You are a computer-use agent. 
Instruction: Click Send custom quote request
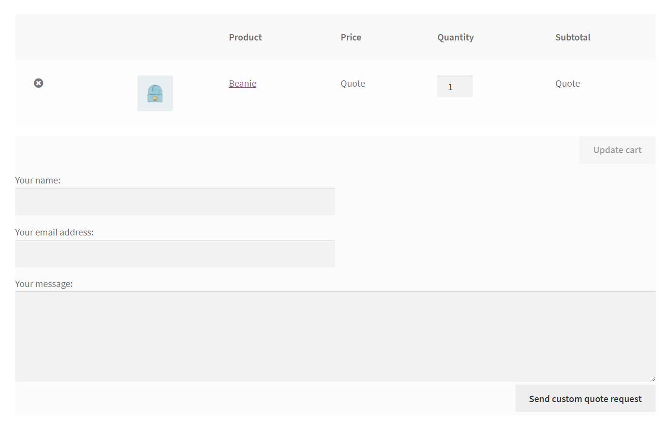pyautogui.click(x=585, y=398)
